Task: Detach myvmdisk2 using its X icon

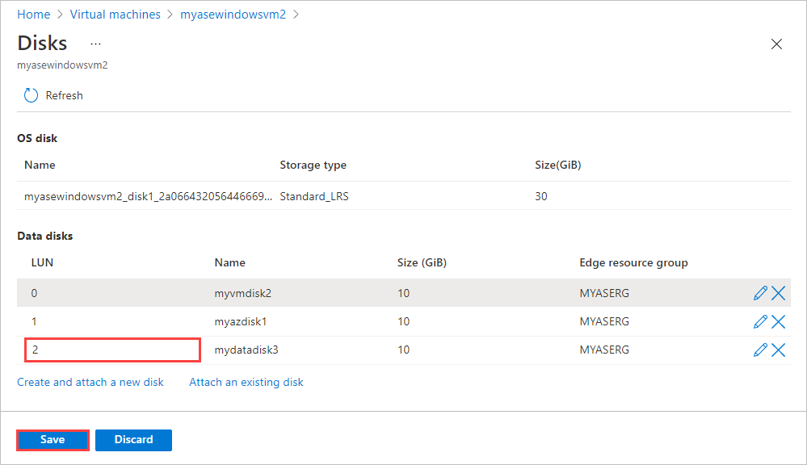Action: click(778, 293)
